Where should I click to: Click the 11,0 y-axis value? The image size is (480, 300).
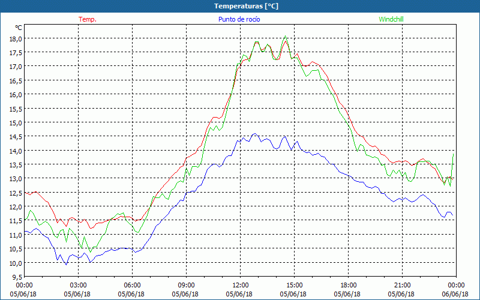(16, 235)
